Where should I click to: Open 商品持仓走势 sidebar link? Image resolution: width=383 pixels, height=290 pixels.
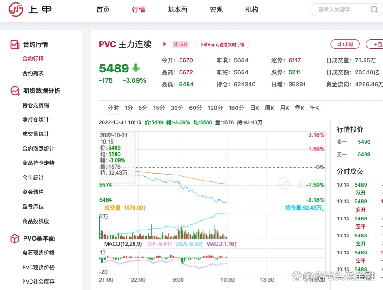[38, 163]
